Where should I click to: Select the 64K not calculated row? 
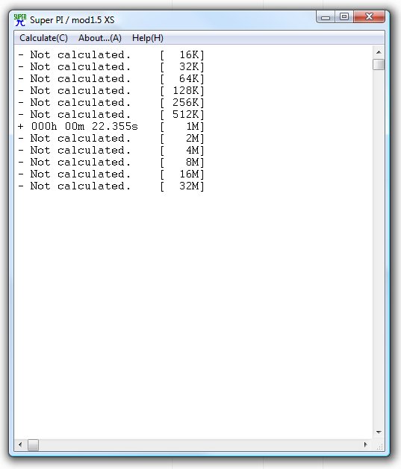(x=111, y=79)
